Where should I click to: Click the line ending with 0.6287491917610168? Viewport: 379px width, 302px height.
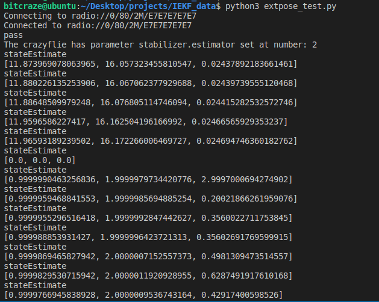[x=150, y=276]
